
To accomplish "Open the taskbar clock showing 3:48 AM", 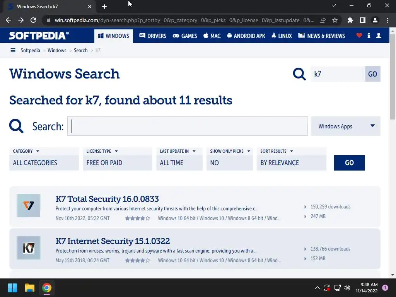I will pyautogui.click(x=367, y=288).
